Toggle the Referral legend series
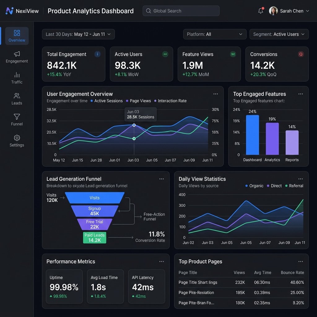Viewport: 317px width, 317px height. 294,186
